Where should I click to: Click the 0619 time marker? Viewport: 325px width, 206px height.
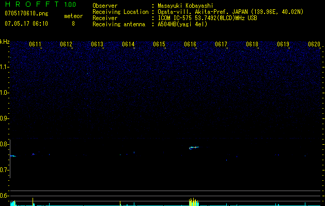(283, 44)
